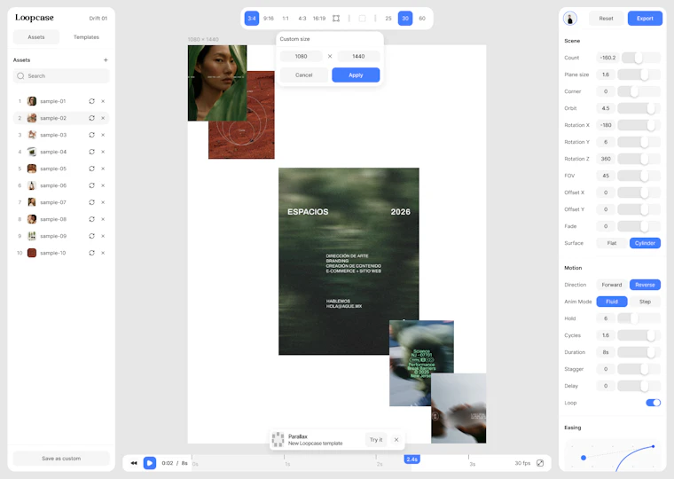Image resolution: width=674 pixels, height=479 pixels.
Task: Adjust the Orbit slider
Action: (639, 108)
